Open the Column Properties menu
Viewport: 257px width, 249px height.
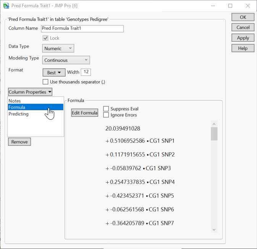[x=30, y=92]
